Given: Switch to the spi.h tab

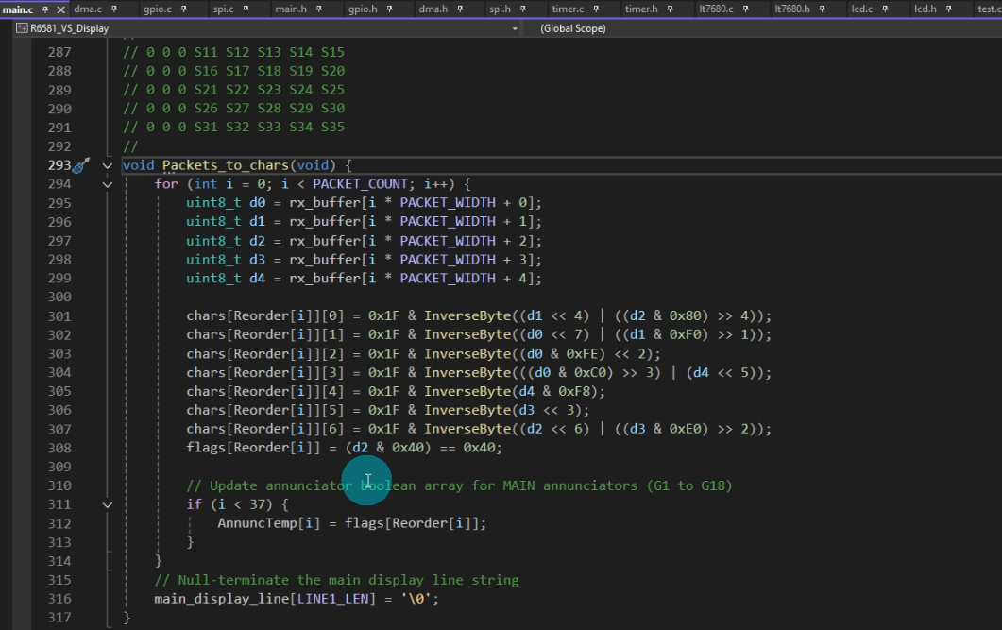Looking at the screenshot, I should click(x=499, y=9).
